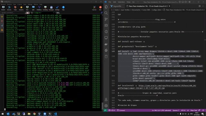Click the Quick connect field in MobaXterm
This screenshot has width=206, height=116.
pos(12,13)
